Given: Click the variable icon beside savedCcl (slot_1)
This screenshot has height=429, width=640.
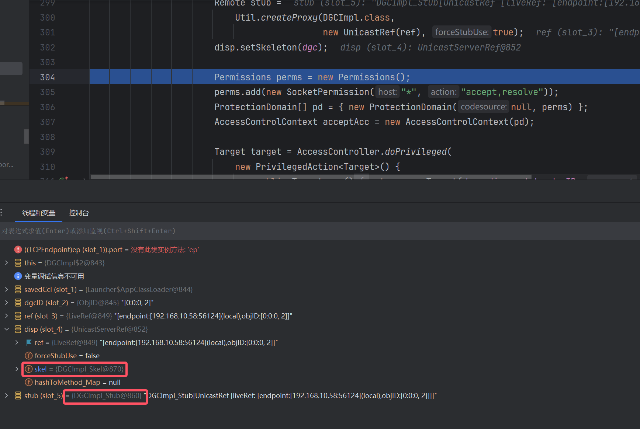Looking at the screenshot, I should click(18, 289).
